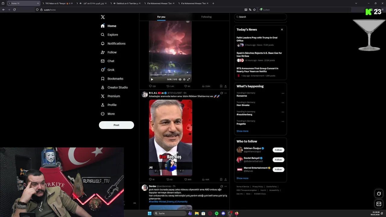View analytics of post with 238K views
The width and height of the screenshot is (386, 217).
pos(206,86)
